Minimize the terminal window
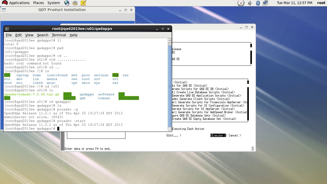 157,29
